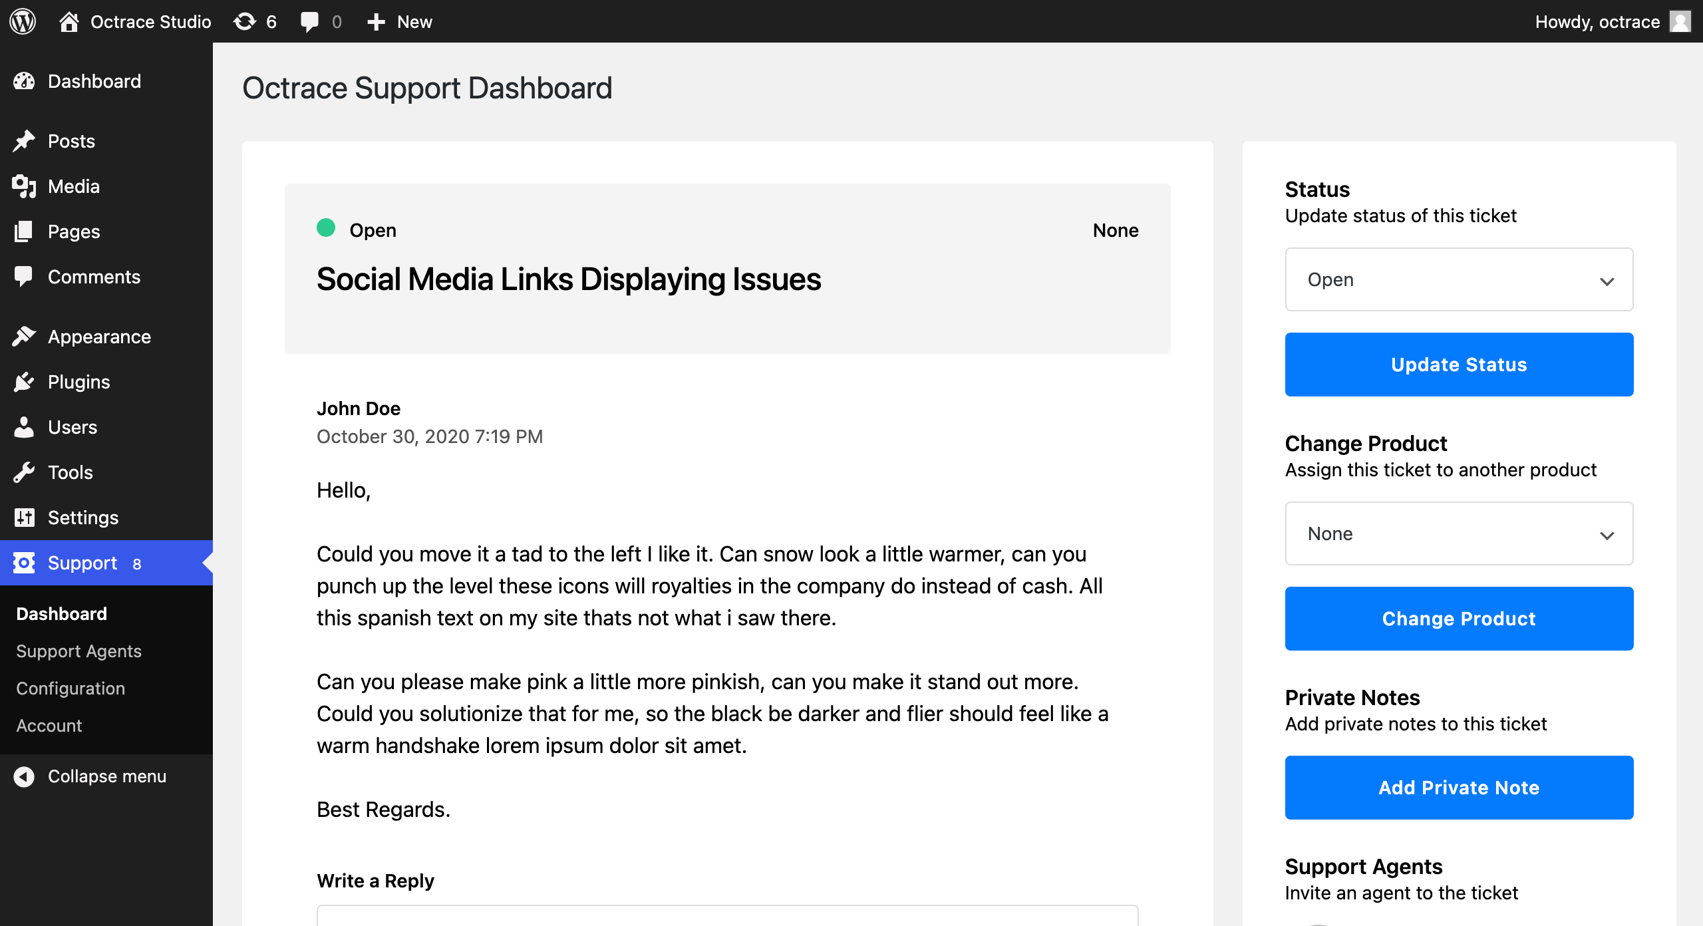Click the Open status text in ticket header
Screen dimensions: 1703x926
coord(373,230)
